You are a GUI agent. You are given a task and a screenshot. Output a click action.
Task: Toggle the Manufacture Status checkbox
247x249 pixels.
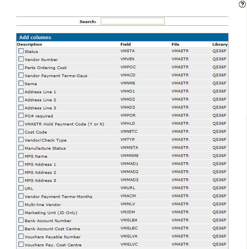(21, 148)
